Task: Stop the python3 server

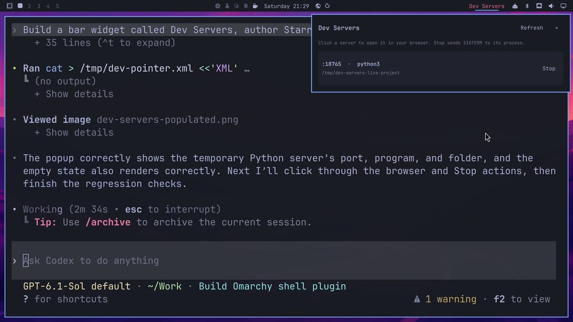Action: point(549,68)
